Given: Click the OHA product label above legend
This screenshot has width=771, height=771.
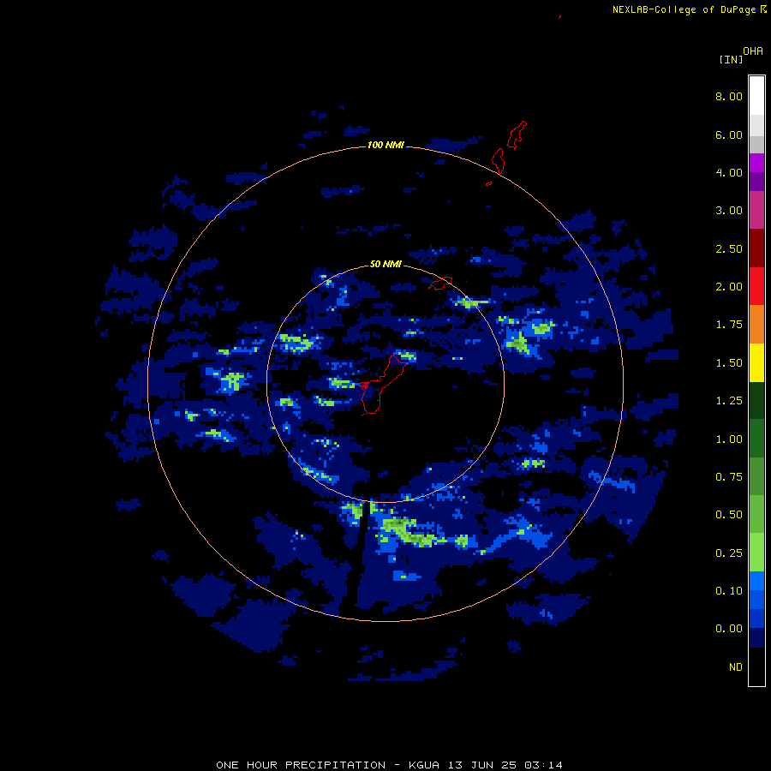Looking at the screenshot, I should tap(753, 51).
